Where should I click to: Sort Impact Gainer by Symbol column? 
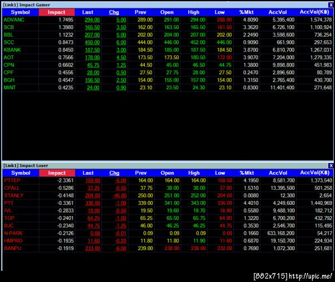[x=21, y=12]
